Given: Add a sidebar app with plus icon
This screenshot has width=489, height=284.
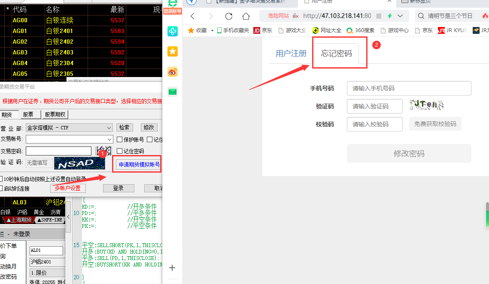Looking at the screenshot, I should click(x=172, y=268).
